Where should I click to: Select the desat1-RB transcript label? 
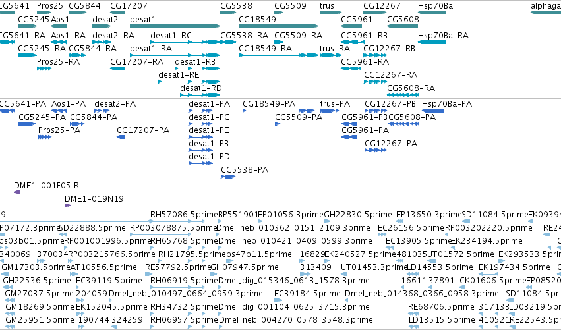(195, 61)
